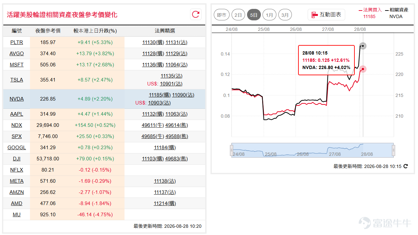The width and height of the screenshot is (418, 235).
Task: Open PLTR ticker link
Action: click(16, 42)
